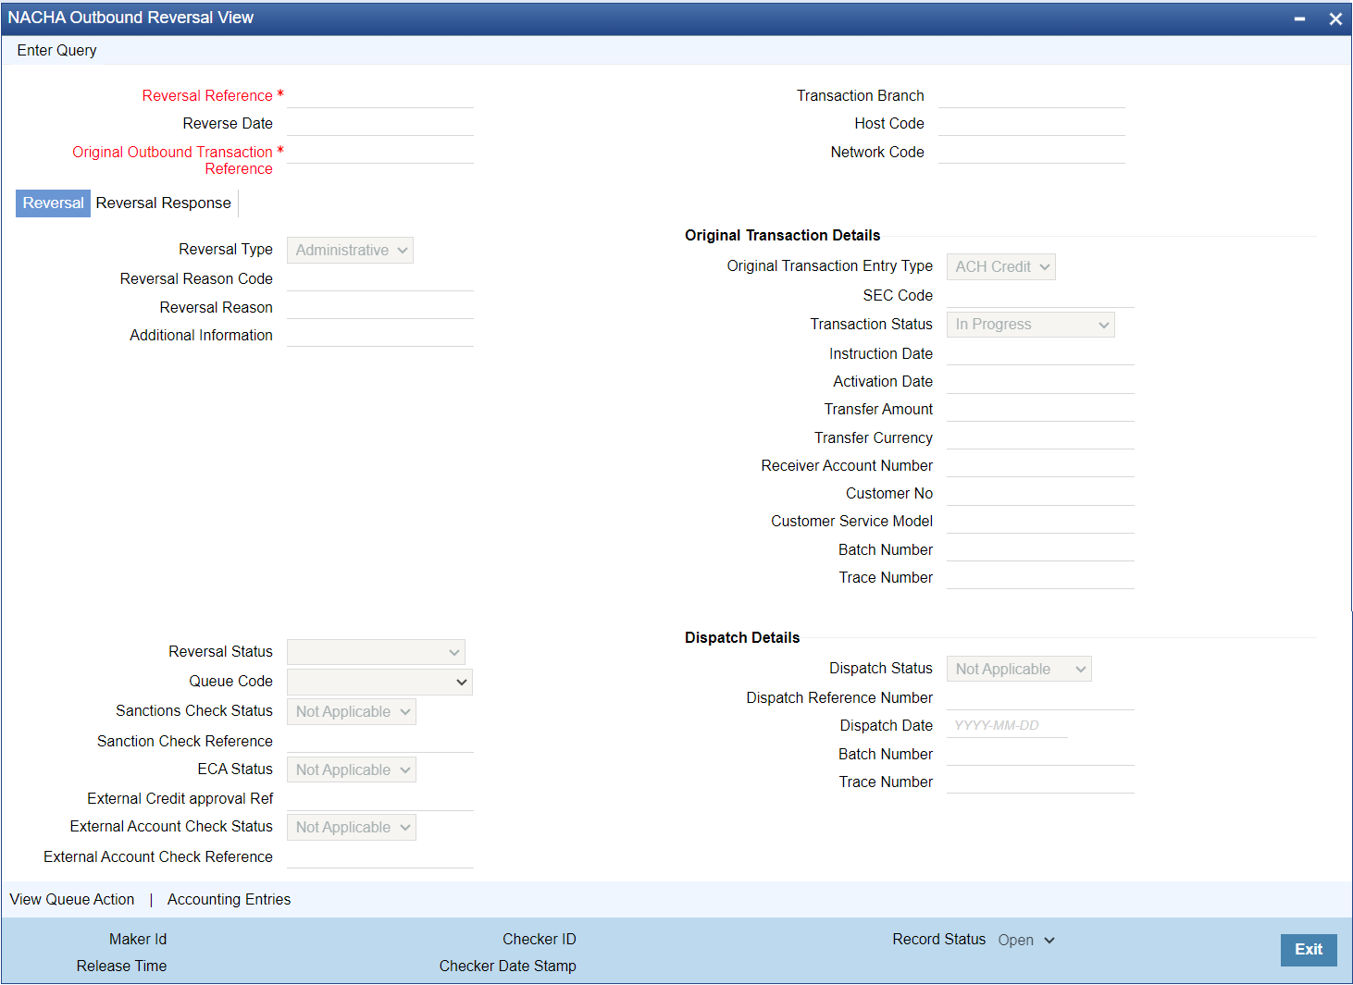Select External Account Check Reference field
1353x985 pixels.
[x=380, y=856]
